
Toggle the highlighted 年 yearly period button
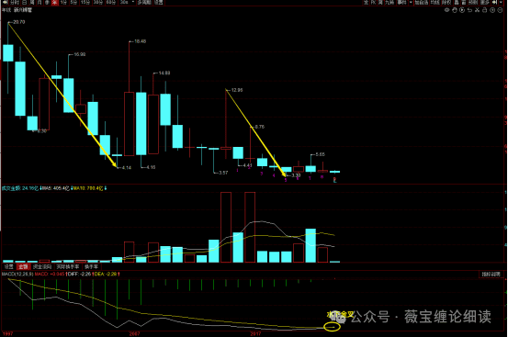coord(55,2)
